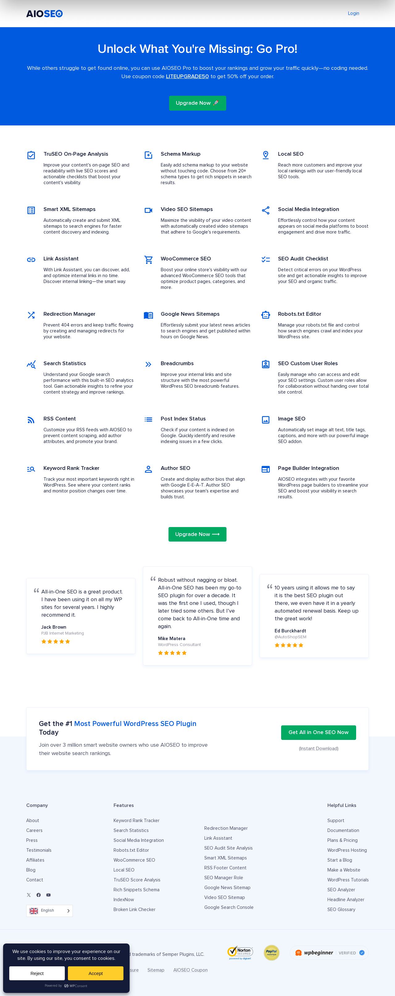The width and height of the screenshot is (395, 996).
Task: Click the Norton Secured badge
Action: click(240, 952)
